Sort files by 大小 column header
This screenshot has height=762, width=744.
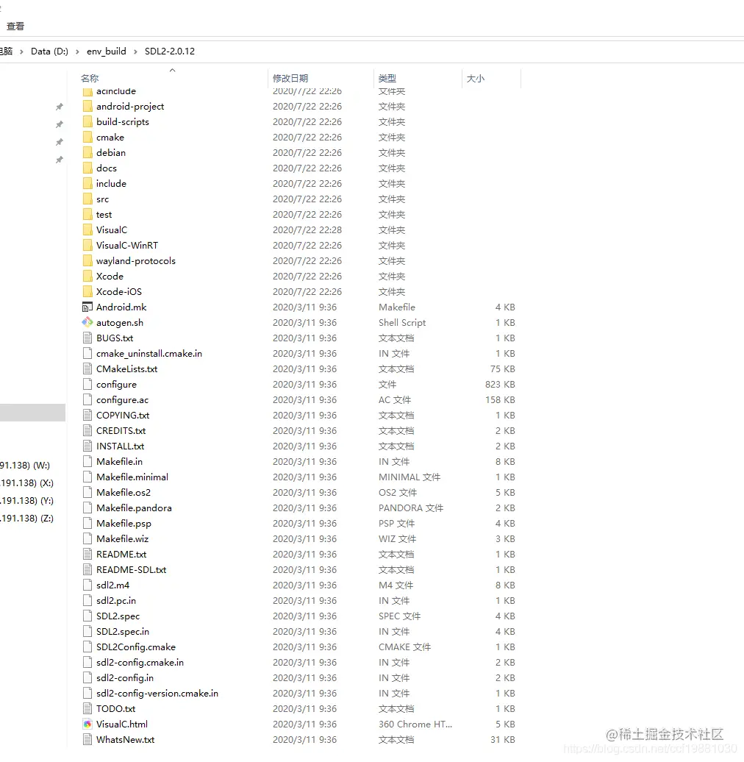pos(476,78)
